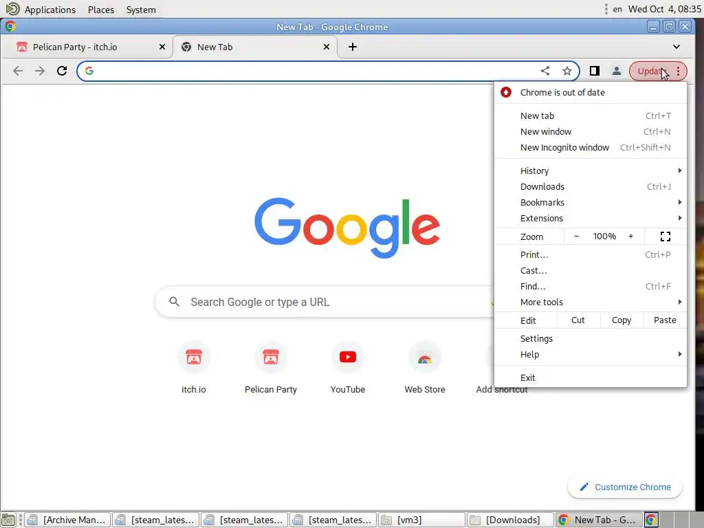Image resolution: width=704 pixels, height=528 pixels.
Task: Enter fullscreen using the zoom row icon
Action: [665, 236]
